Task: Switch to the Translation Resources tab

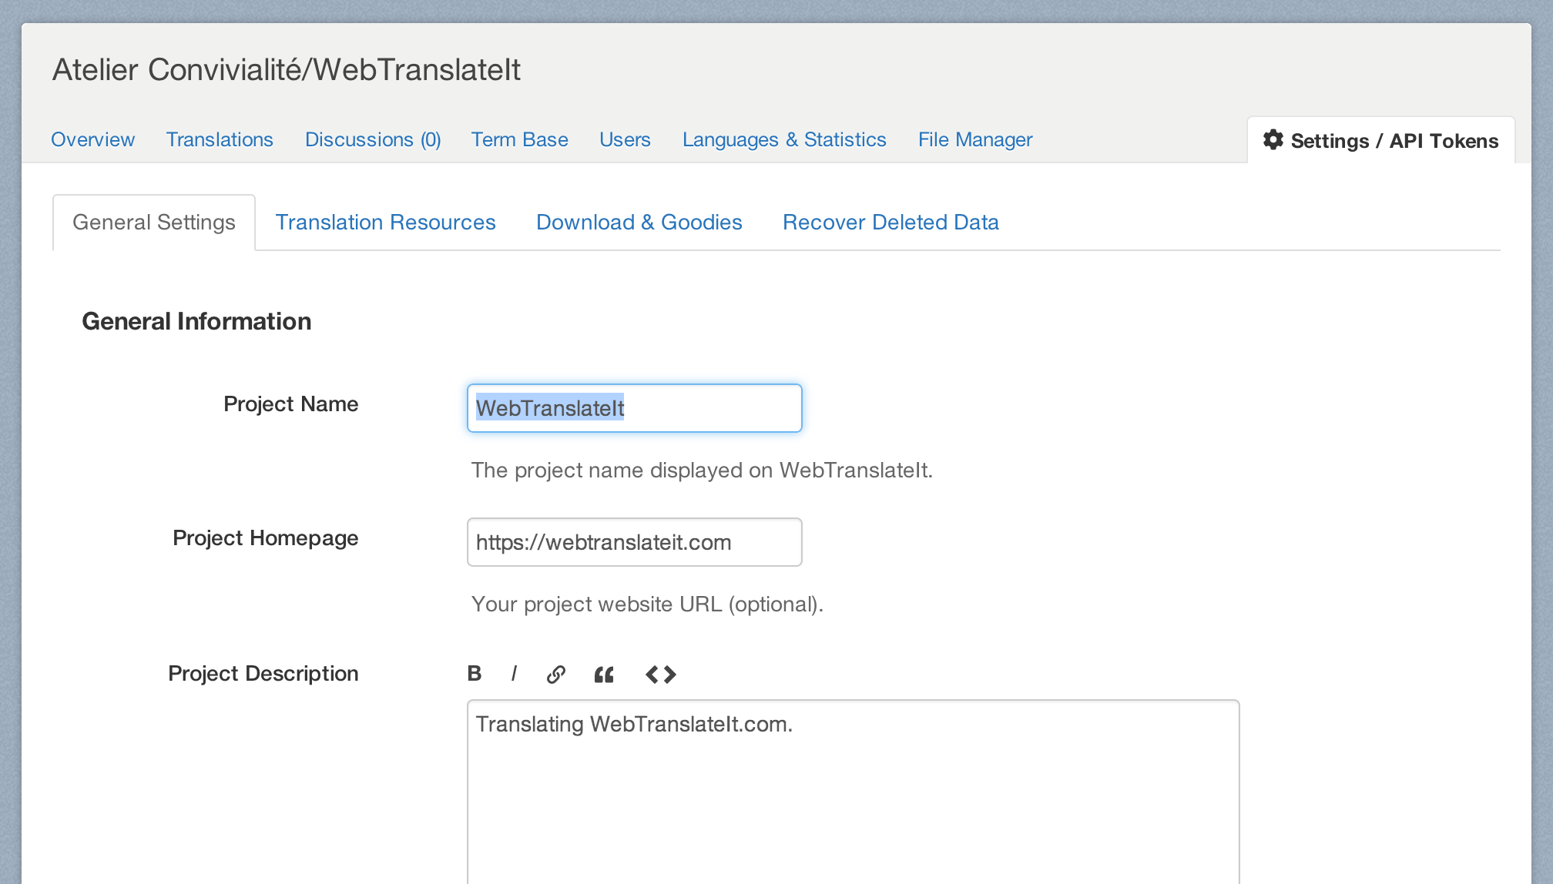Action: tap(385, 223)
